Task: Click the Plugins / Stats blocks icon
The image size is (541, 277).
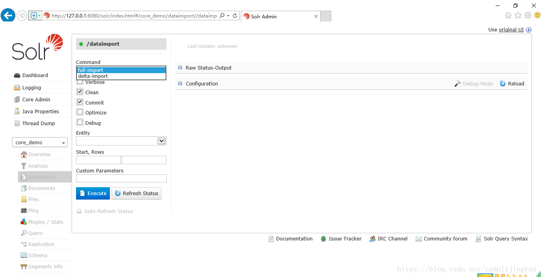Action: pos(24,222)
